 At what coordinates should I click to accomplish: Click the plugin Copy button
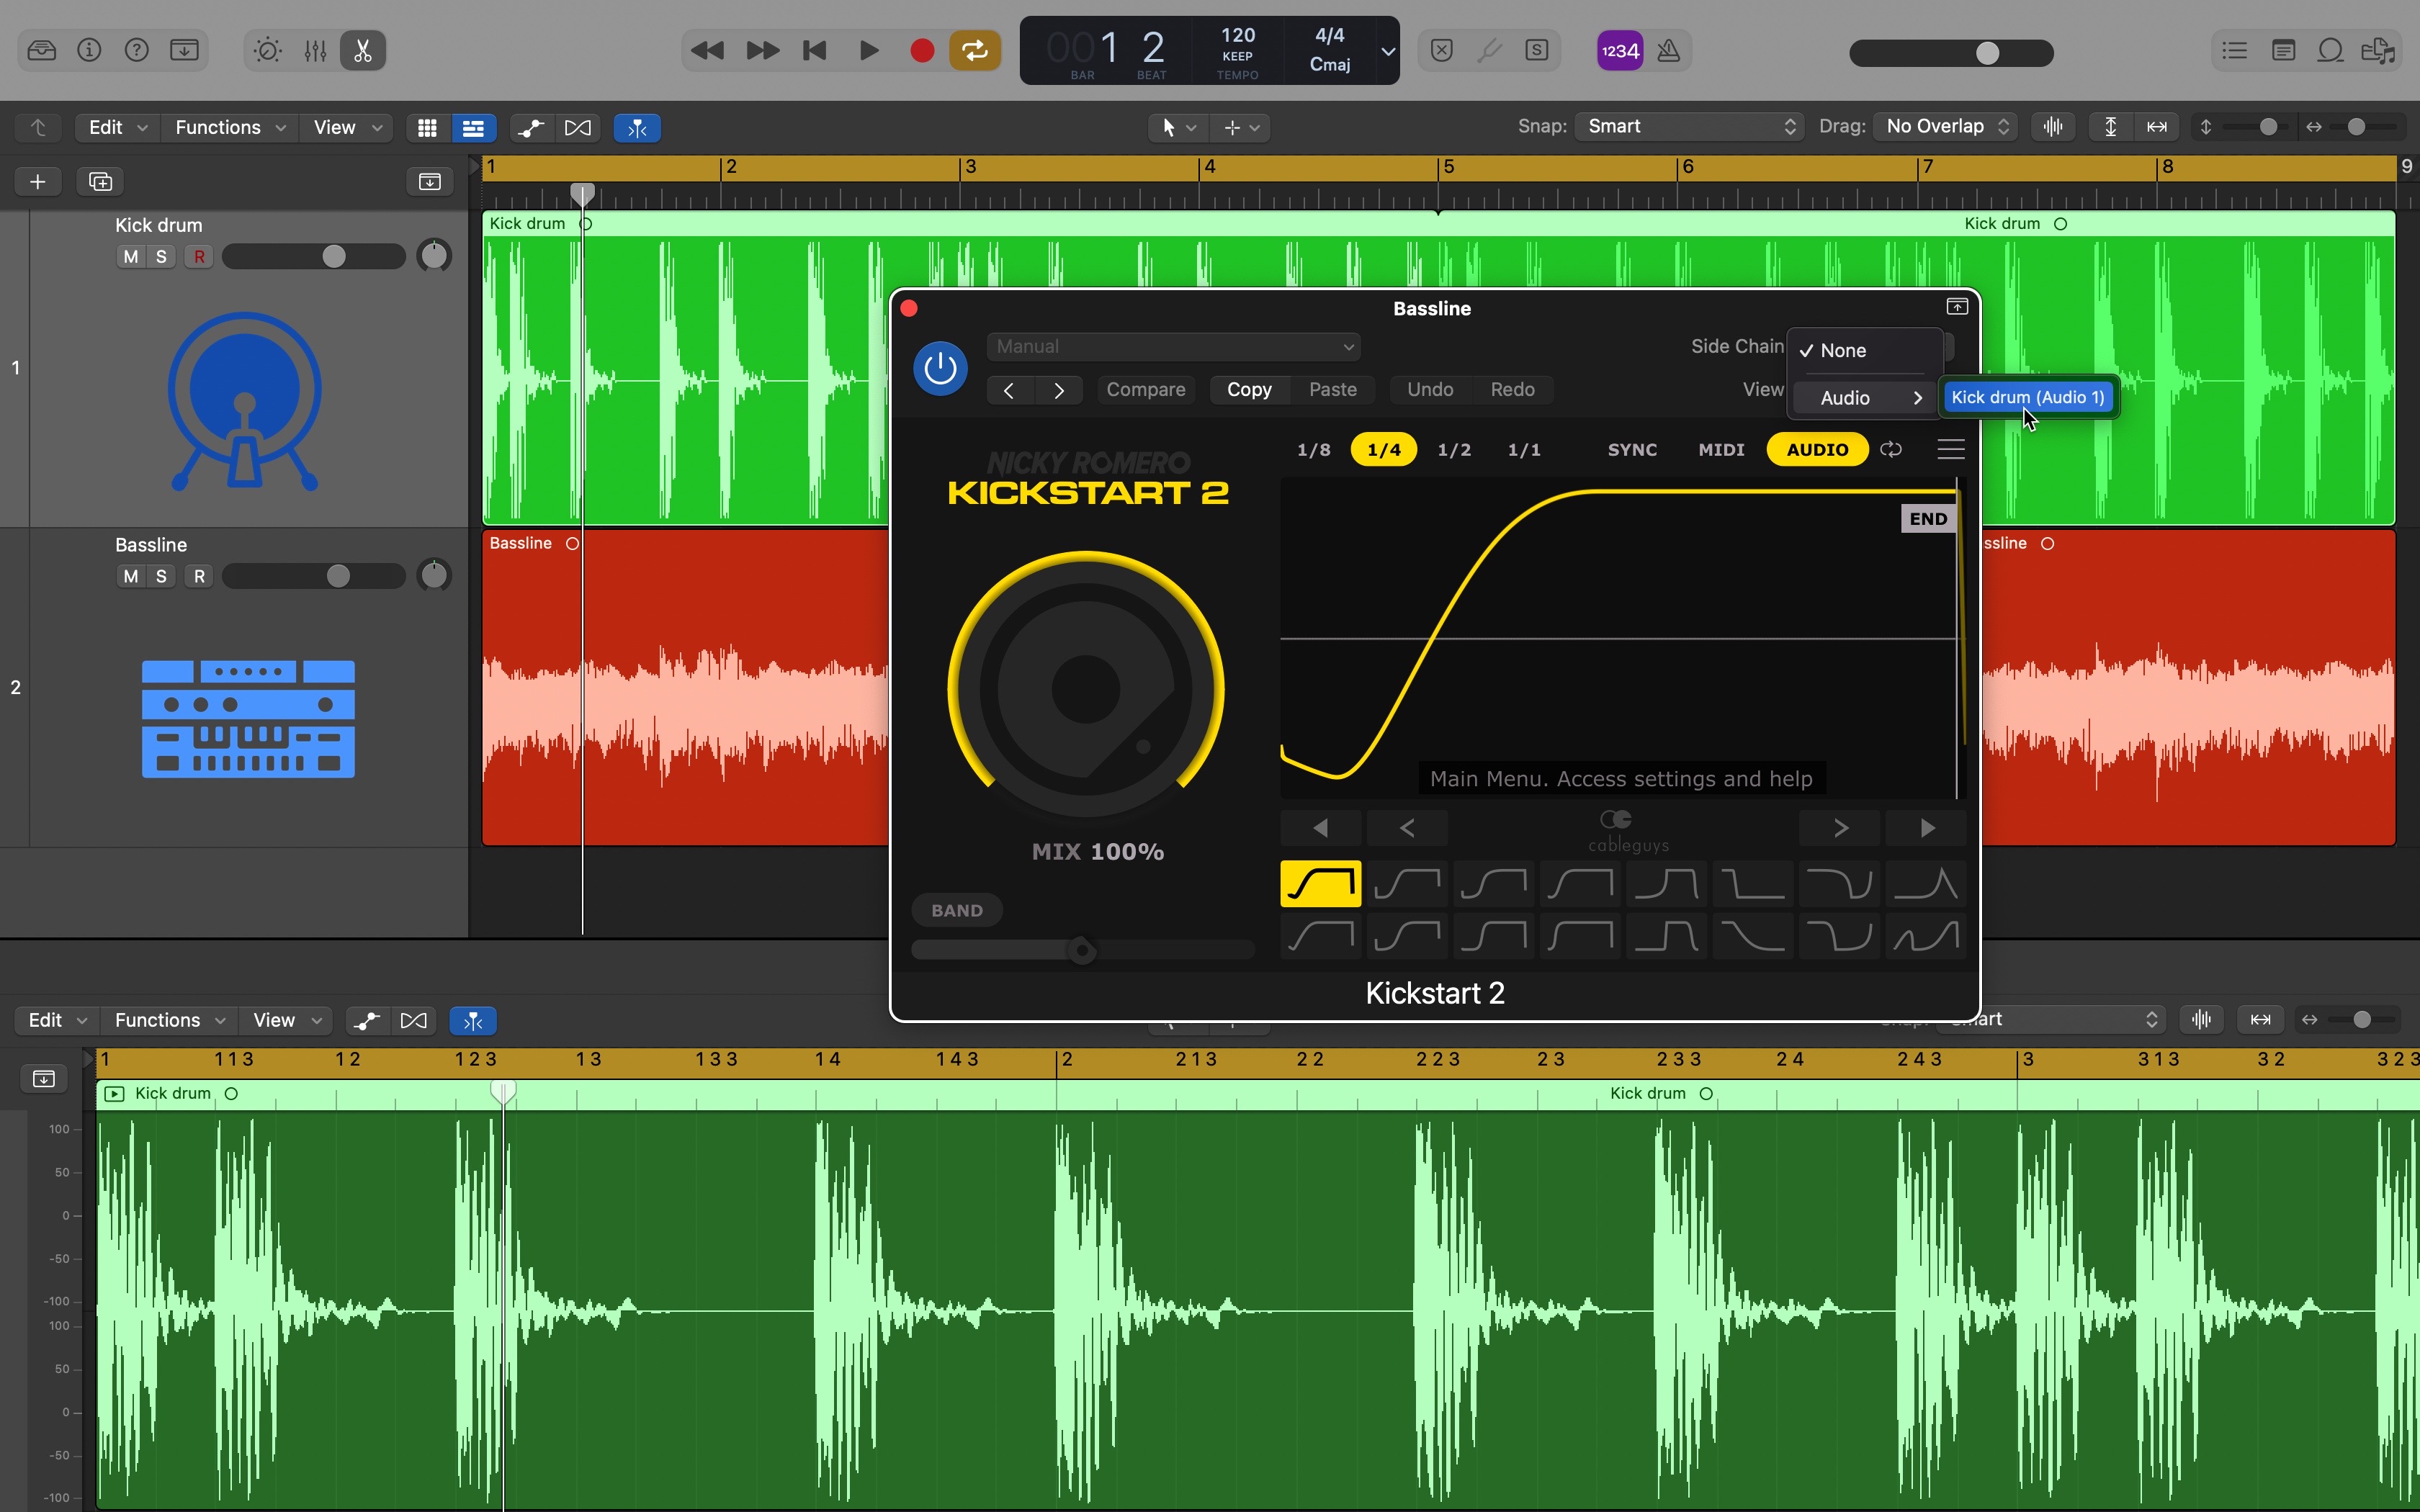pyautogui.click(x=1249, y=390)
